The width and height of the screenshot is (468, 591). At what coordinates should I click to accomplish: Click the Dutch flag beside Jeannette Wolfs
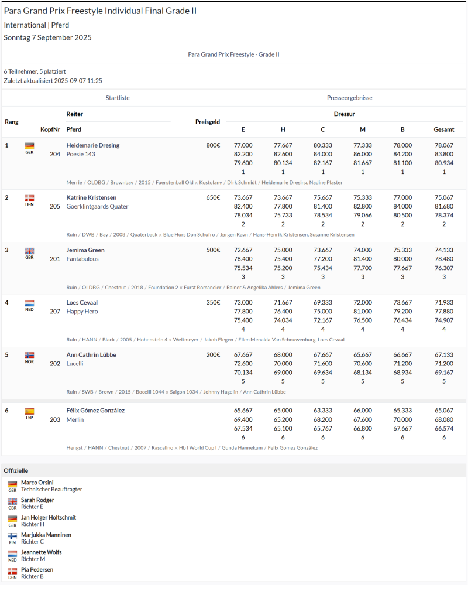click(x=12, y=554)
